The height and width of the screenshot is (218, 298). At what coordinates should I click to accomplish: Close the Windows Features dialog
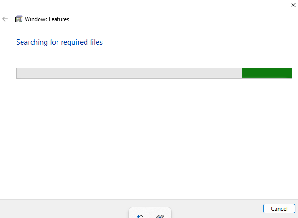point(293,5)
